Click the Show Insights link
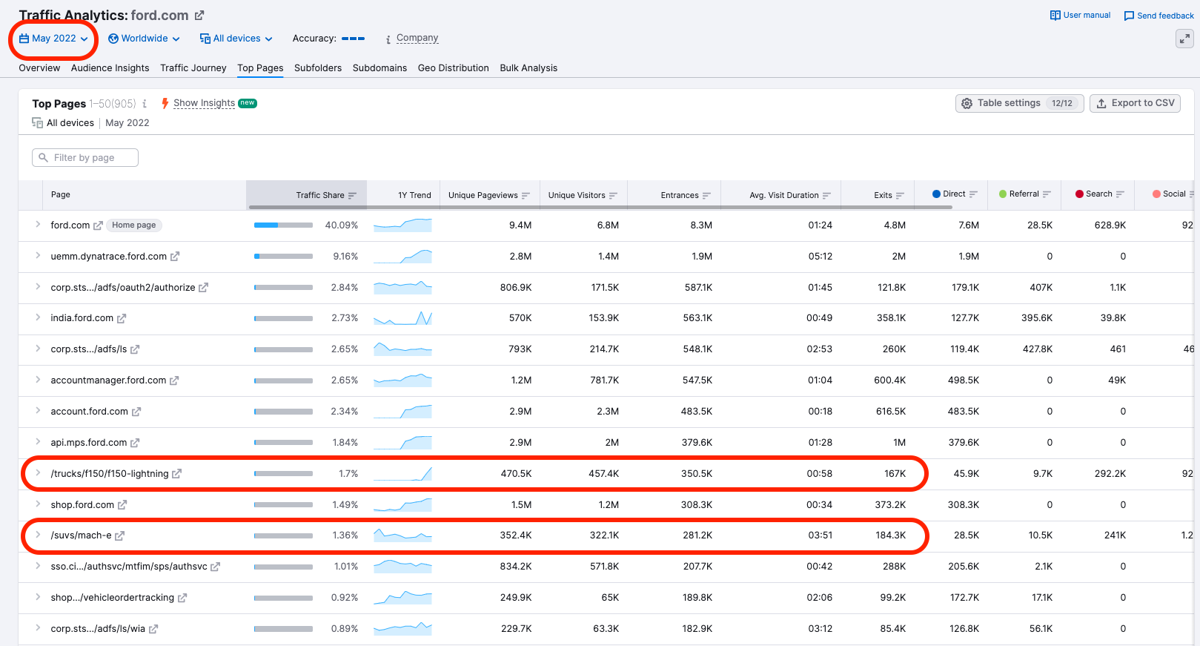Viewport: 1200px width, 646px height. point(204,103)
